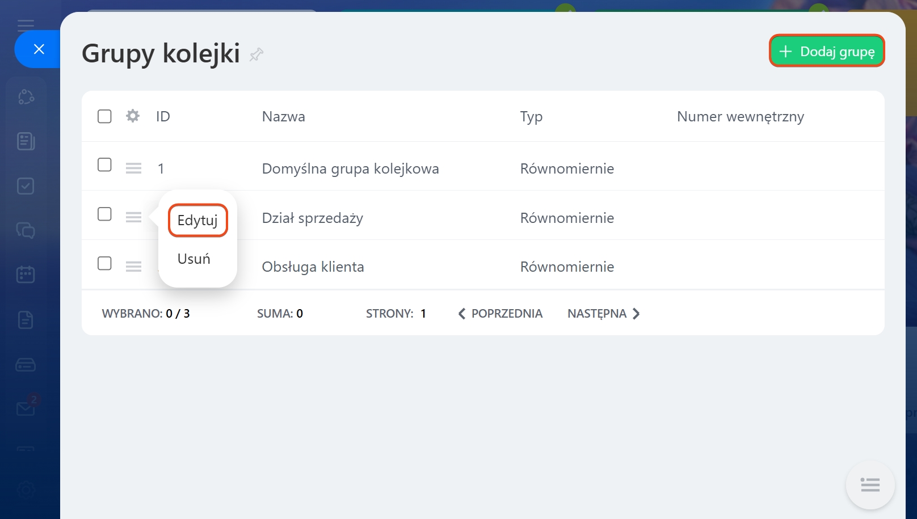Open the Tasks checkmark icon in left sidebar
The height and width of the screenshot is (519, 917).
point(26,186)
